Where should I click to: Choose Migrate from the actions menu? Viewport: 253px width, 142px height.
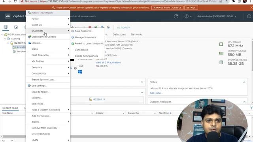coord(48,43)
